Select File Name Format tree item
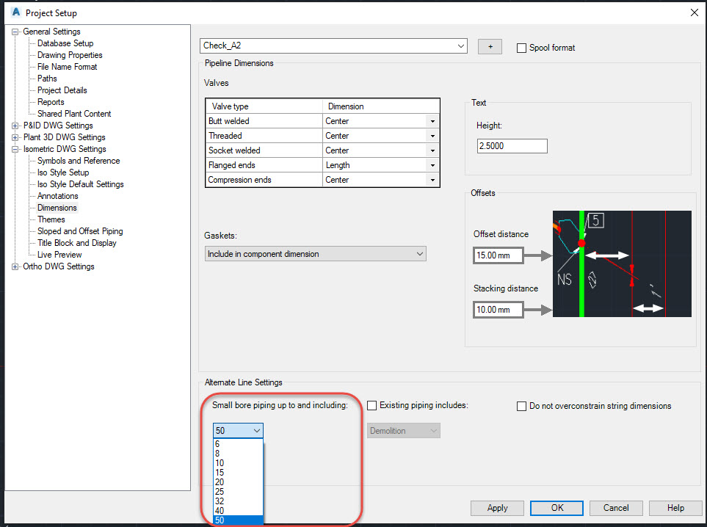707x527 pixels. pos(68,67)
